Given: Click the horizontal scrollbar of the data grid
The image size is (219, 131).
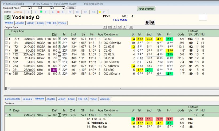Looking at the screenshot, I should tap(114, 88).
